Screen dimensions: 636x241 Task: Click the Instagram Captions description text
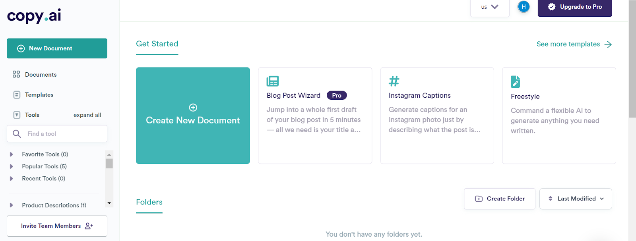[x=434, y=120]
